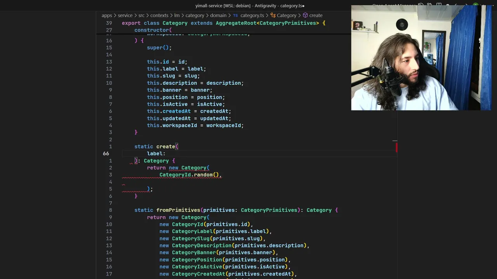Click 'this.createdAt = createdAt;' line
Screen dimensions: 497x279
[x=189, y=111]
